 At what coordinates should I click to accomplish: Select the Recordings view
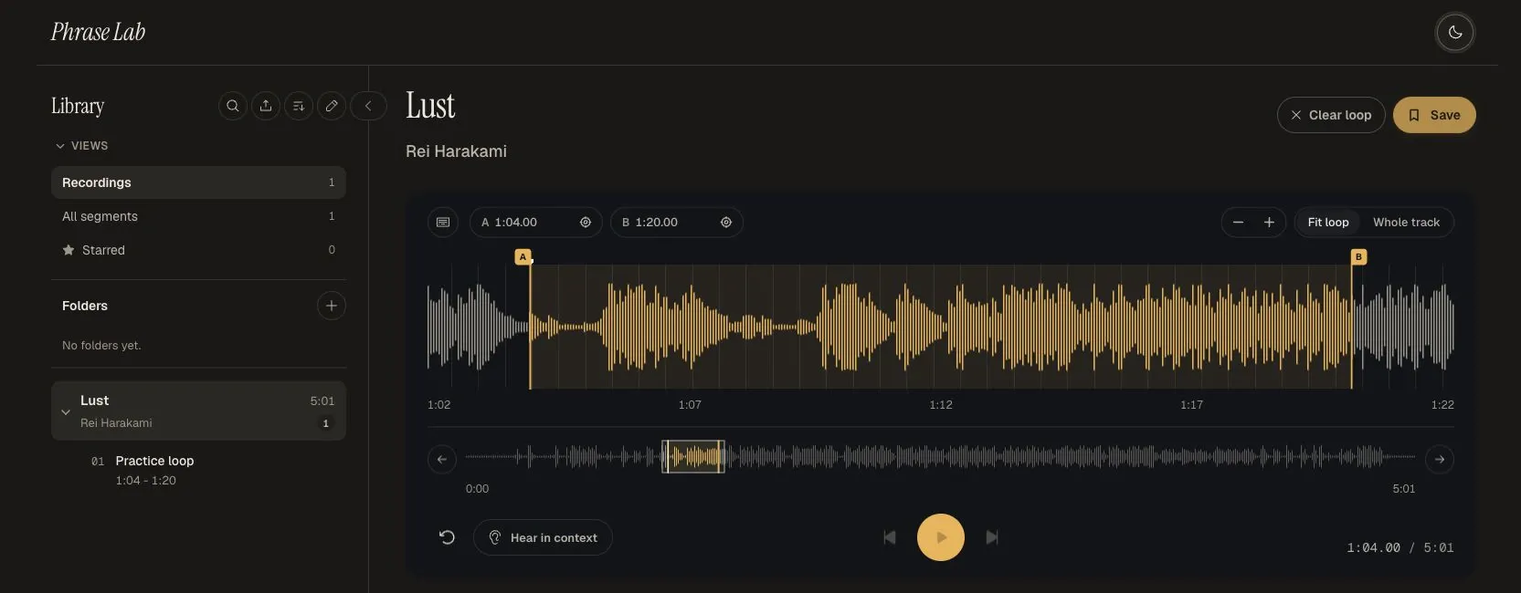pos(198,182)
